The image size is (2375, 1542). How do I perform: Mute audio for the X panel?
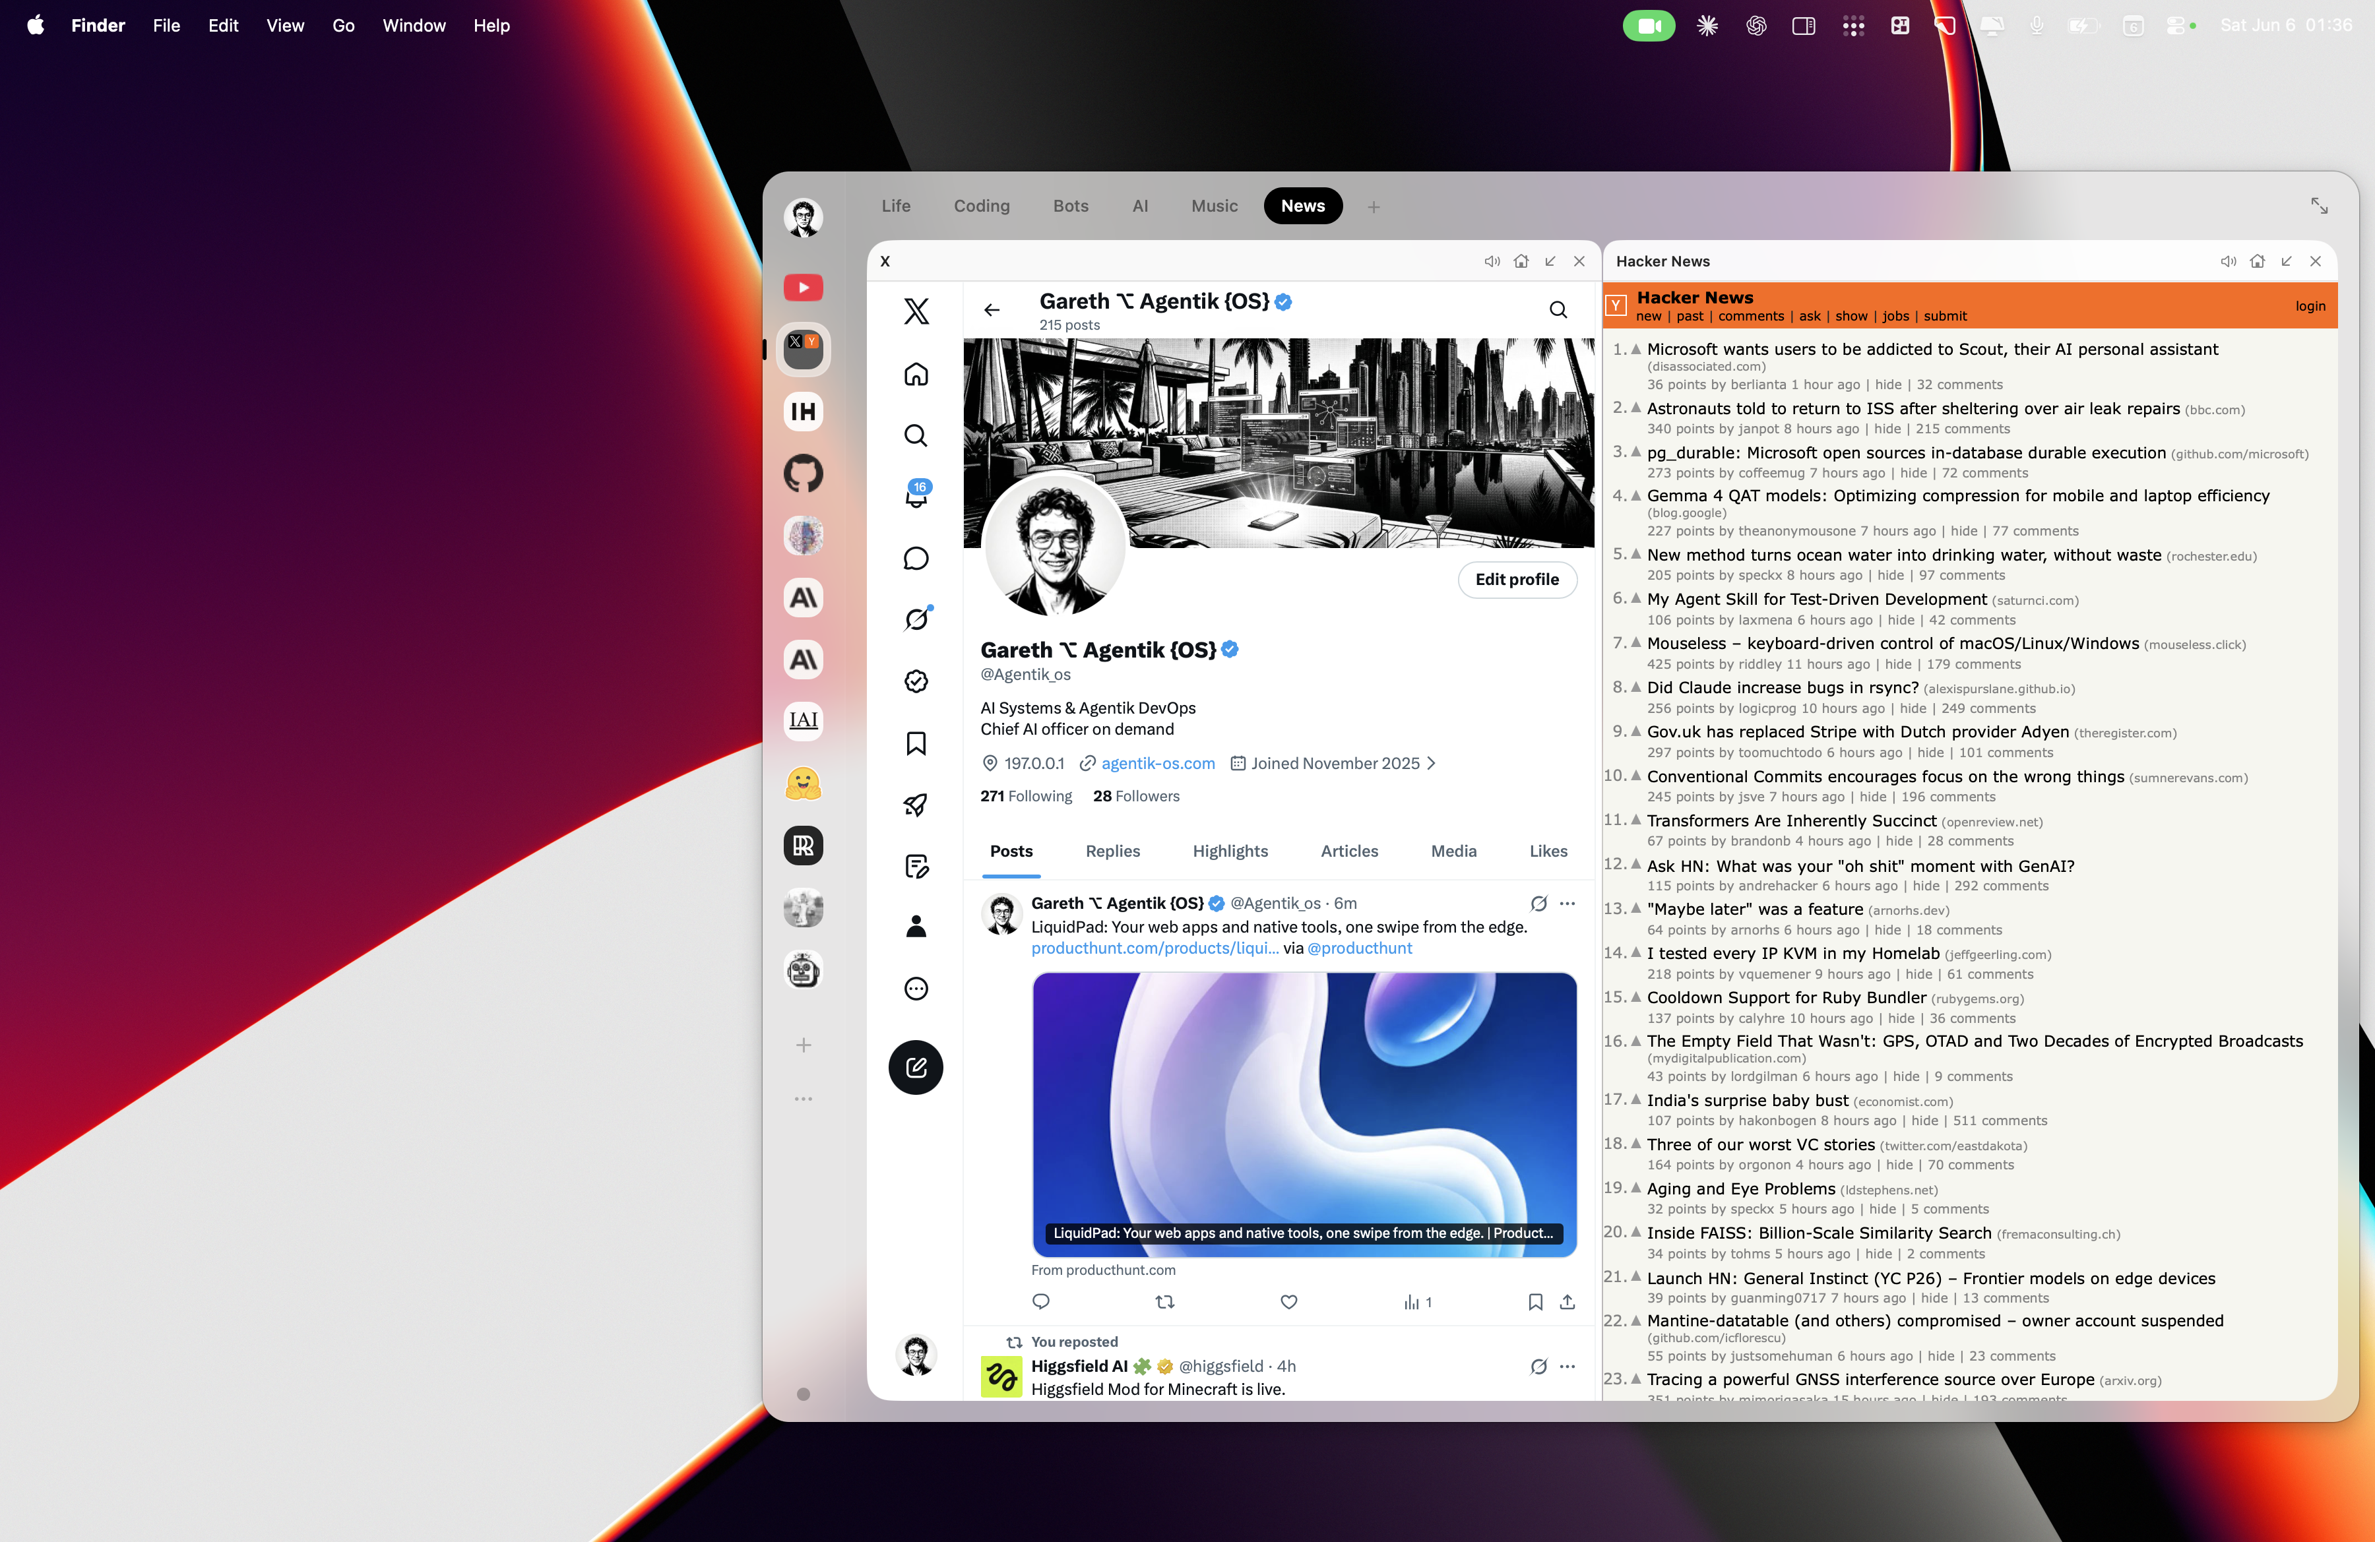(x=1492, y=261)
